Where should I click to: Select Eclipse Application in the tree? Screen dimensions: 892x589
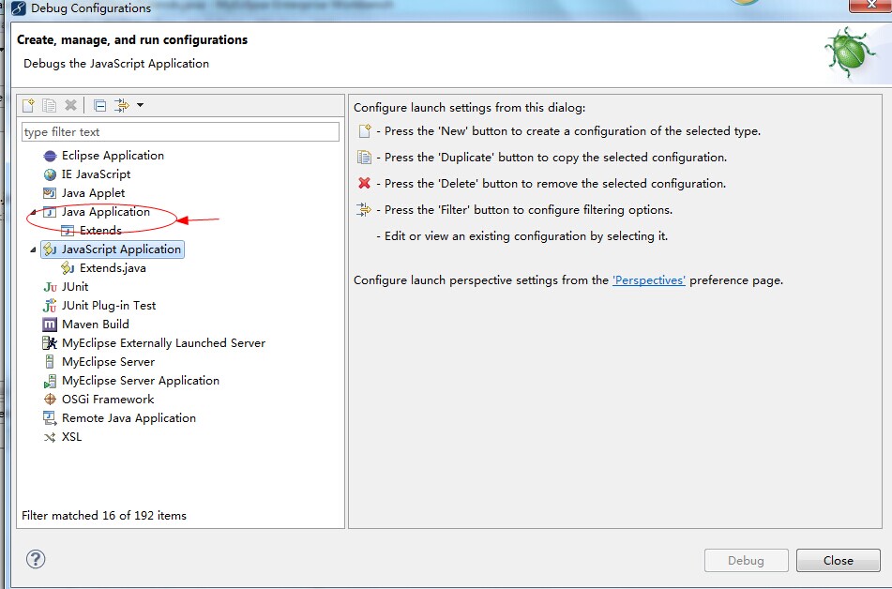click(x=113, y=156)
